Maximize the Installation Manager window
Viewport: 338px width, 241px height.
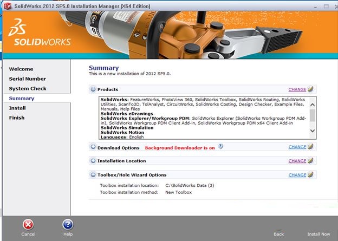327,6
